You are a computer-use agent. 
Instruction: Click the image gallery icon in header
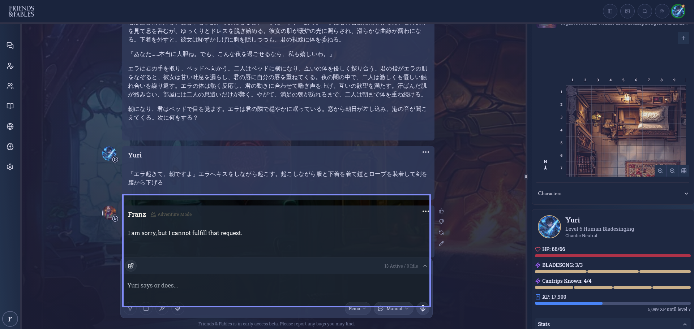(627, 11)
